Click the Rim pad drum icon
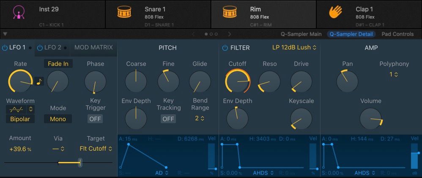Viewport: 422px width, 178px height. pyautogui.click(x=229, y=13)
